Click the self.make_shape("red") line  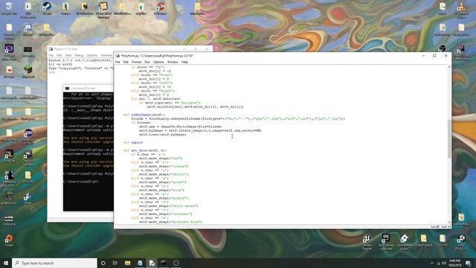[x=161, y=159]
